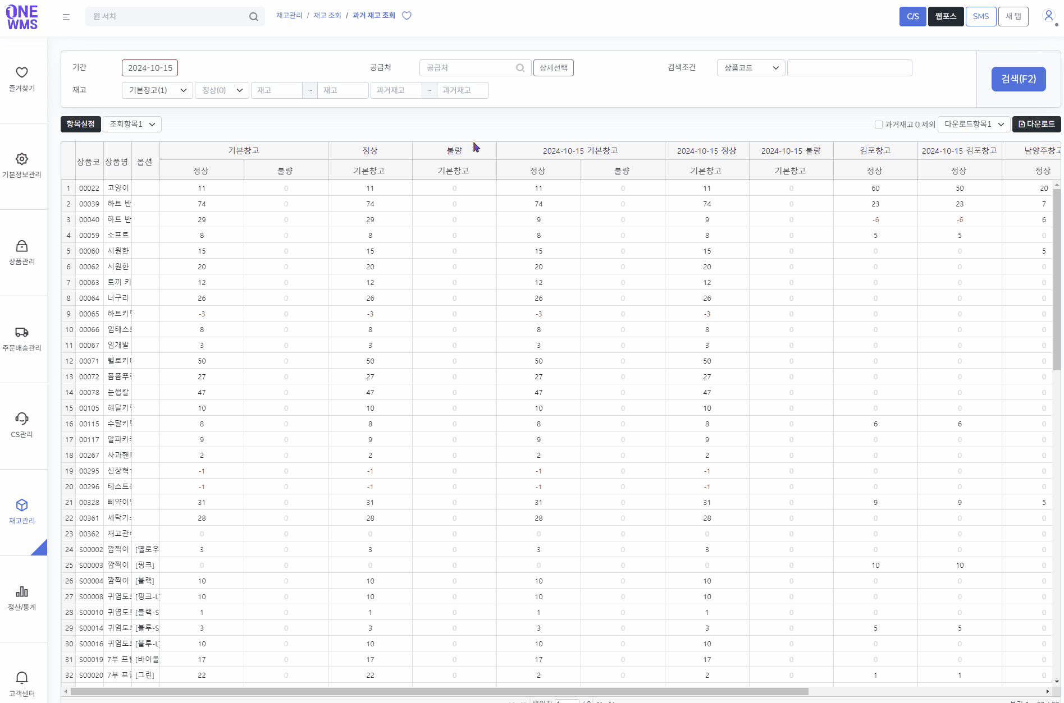Select product code S00002 cell

coord(90,550)
